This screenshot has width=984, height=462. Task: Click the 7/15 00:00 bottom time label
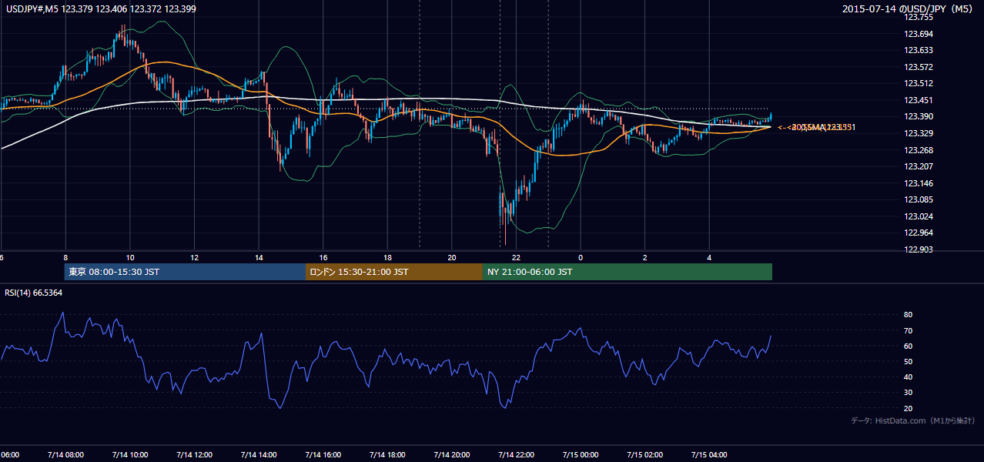point(581,454)
